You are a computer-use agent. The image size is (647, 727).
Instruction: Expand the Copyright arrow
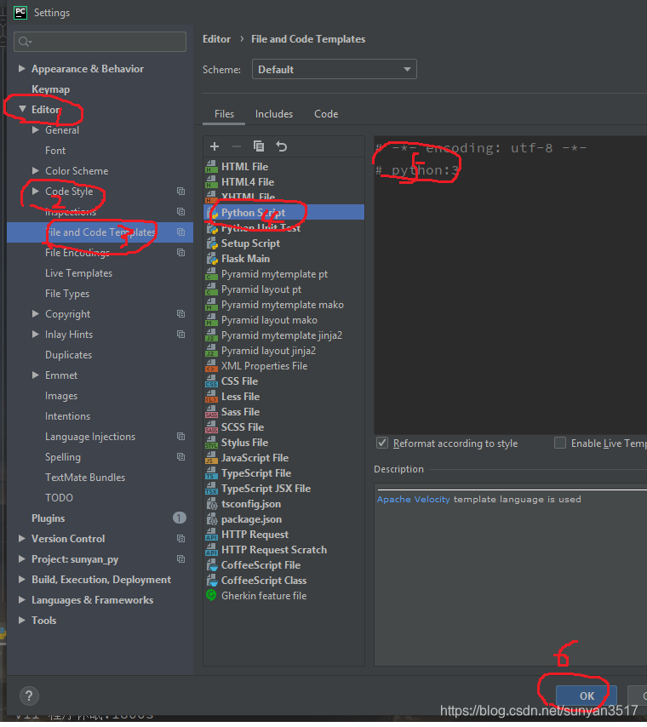(35, 314)
